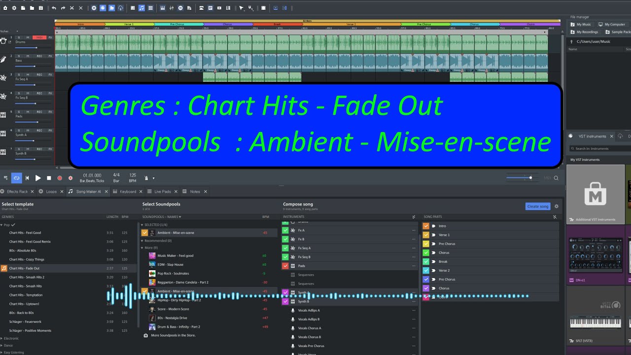
Task: Open program settings gear in top toolbar
Action: pyautogui.click(x=14, y=8)
